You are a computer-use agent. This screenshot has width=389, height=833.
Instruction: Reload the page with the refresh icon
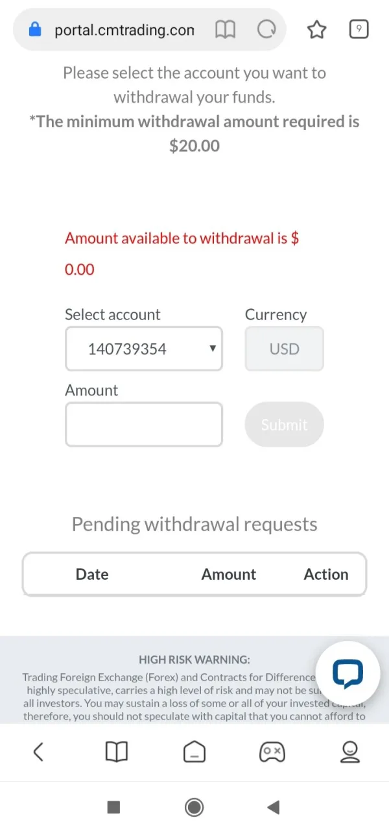pos(266,30)
